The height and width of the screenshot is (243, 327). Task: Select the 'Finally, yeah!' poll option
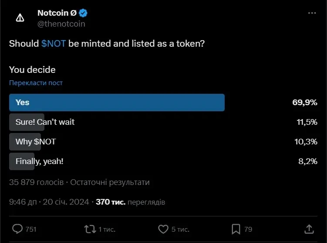pos(39,161)
